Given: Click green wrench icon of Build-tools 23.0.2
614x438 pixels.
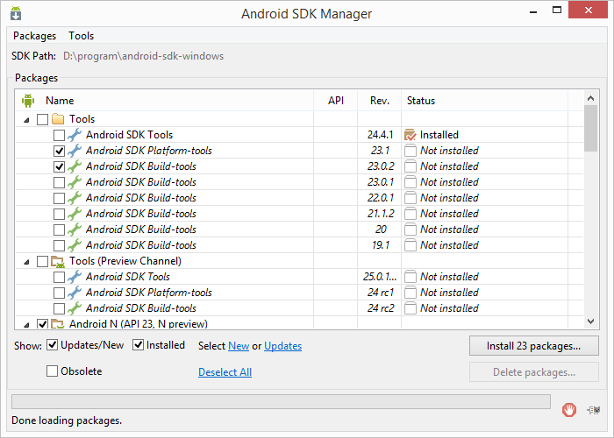Looking at the screenshot, I should [x=75, y=166].
